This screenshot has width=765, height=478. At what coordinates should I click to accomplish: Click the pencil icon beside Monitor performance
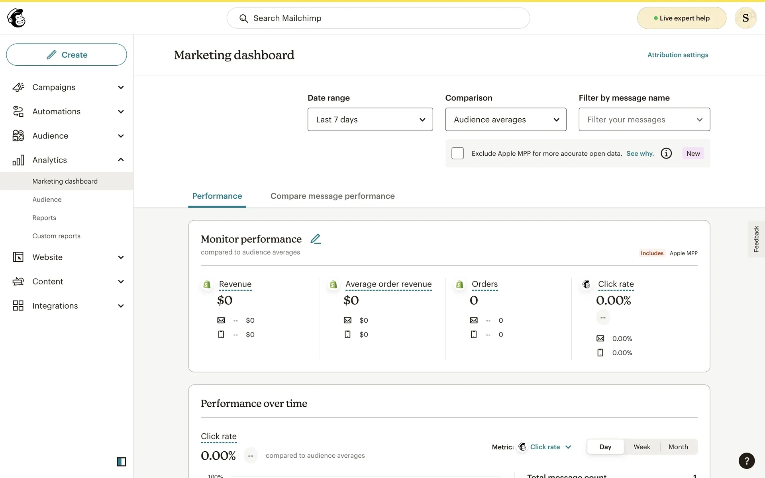[316, 239]
